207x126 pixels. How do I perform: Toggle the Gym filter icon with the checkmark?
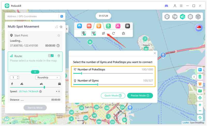[x=84, y=33]
